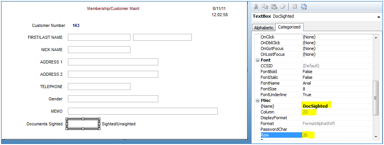Click the first name text box

pos(99,37)
